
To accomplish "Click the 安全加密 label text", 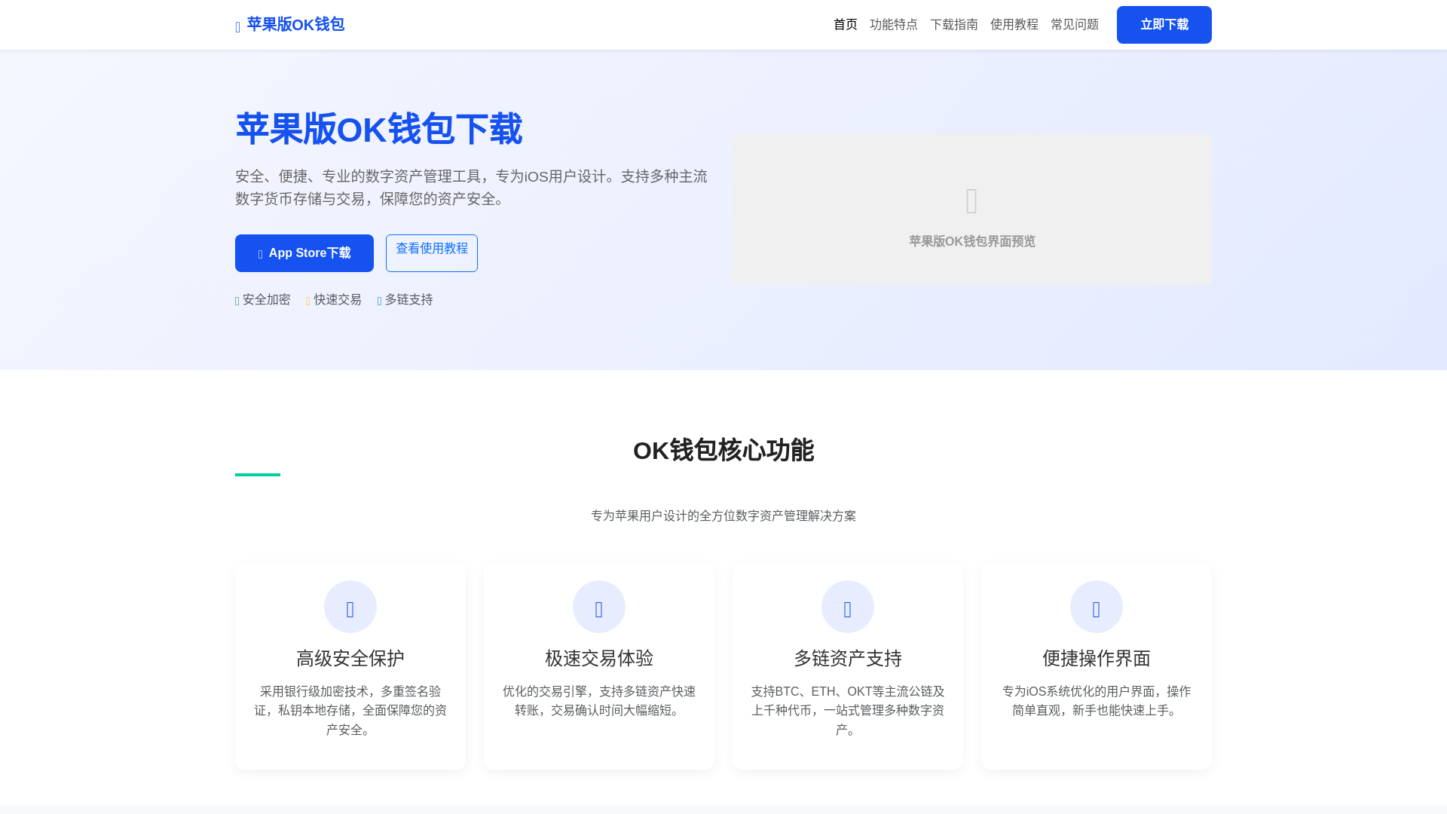I will point(267,300).
